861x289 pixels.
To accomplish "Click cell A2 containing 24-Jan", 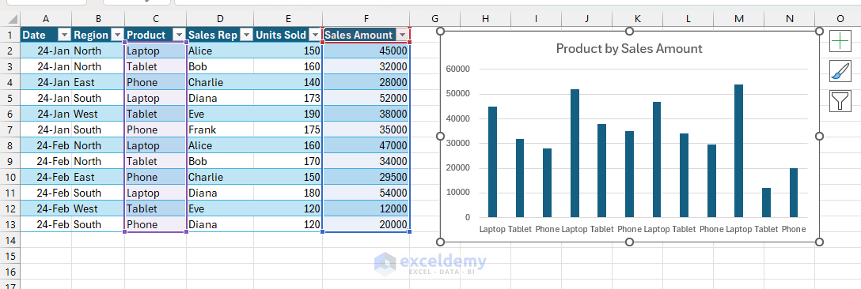I will [x=46, y=51].
